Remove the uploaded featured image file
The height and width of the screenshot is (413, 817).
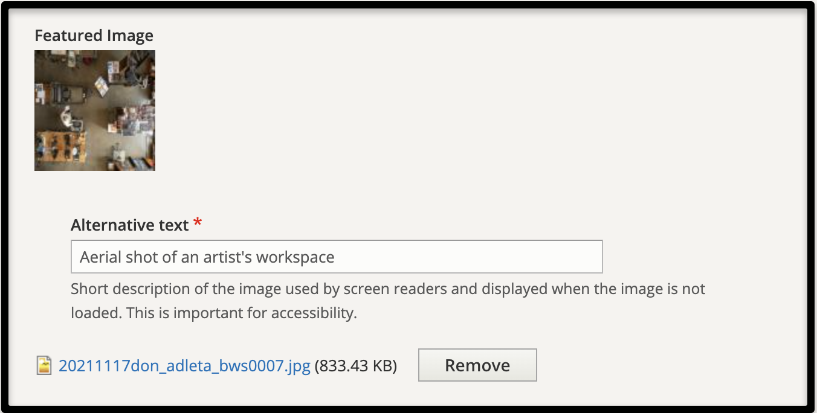coord(477,365)
